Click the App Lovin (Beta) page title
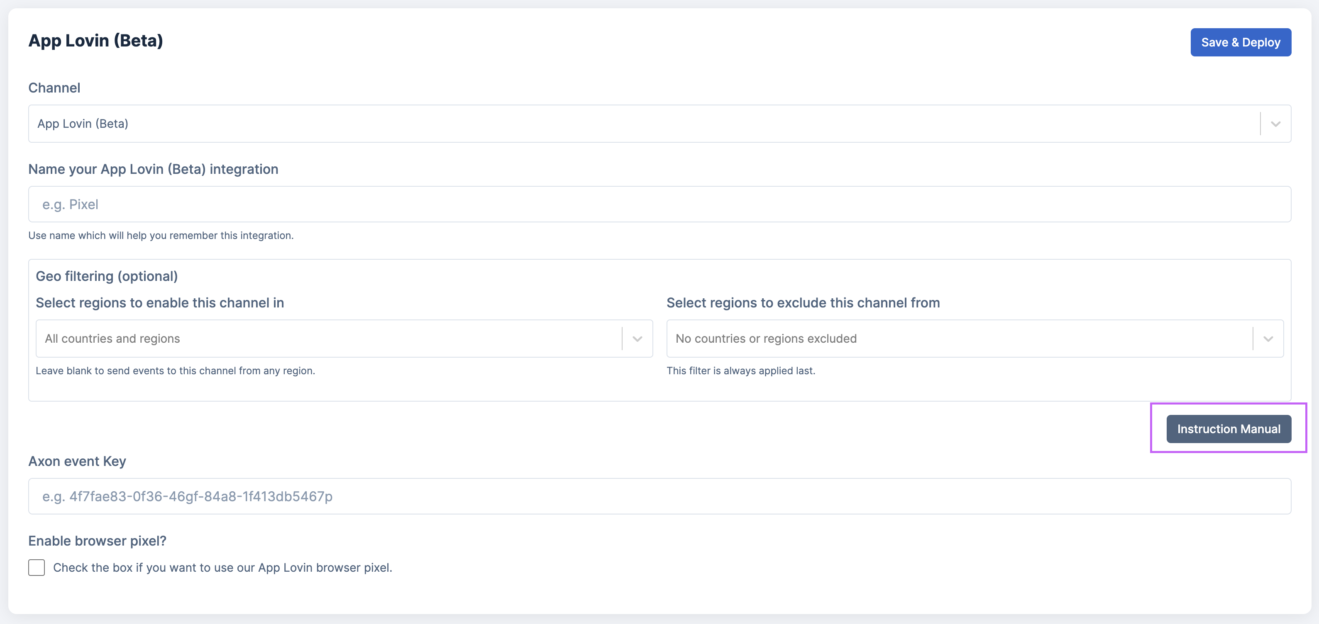Viewport: 1319px width, 624px height. coord(96,41)
